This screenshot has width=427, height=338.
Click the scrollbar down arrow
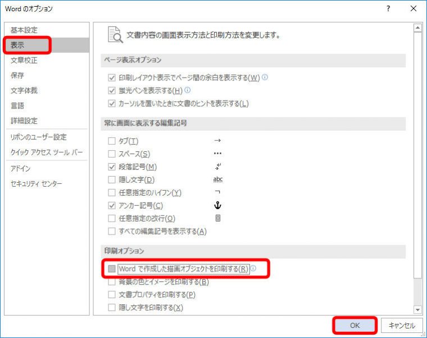(x=417, y=310)
